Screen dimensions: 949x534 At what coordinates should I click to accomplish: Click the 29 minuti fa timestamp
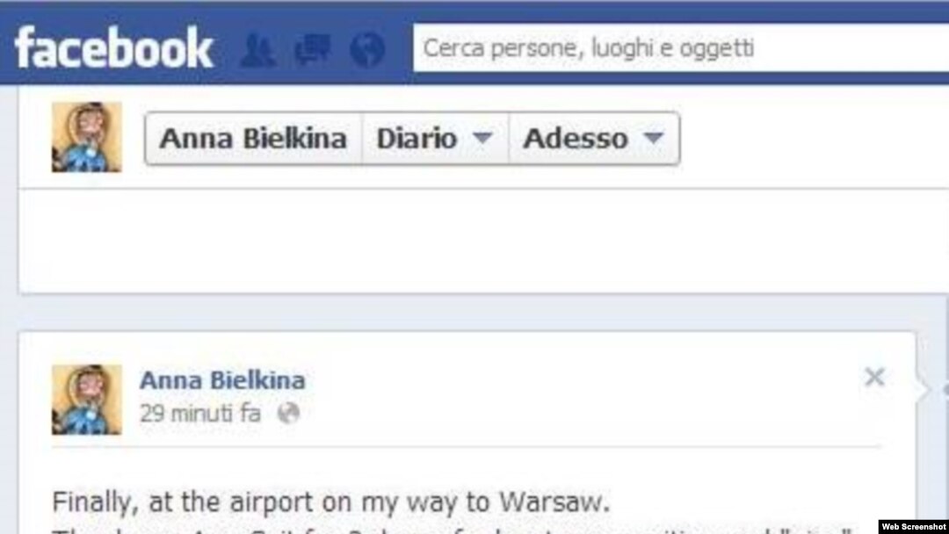pos(200,414)
